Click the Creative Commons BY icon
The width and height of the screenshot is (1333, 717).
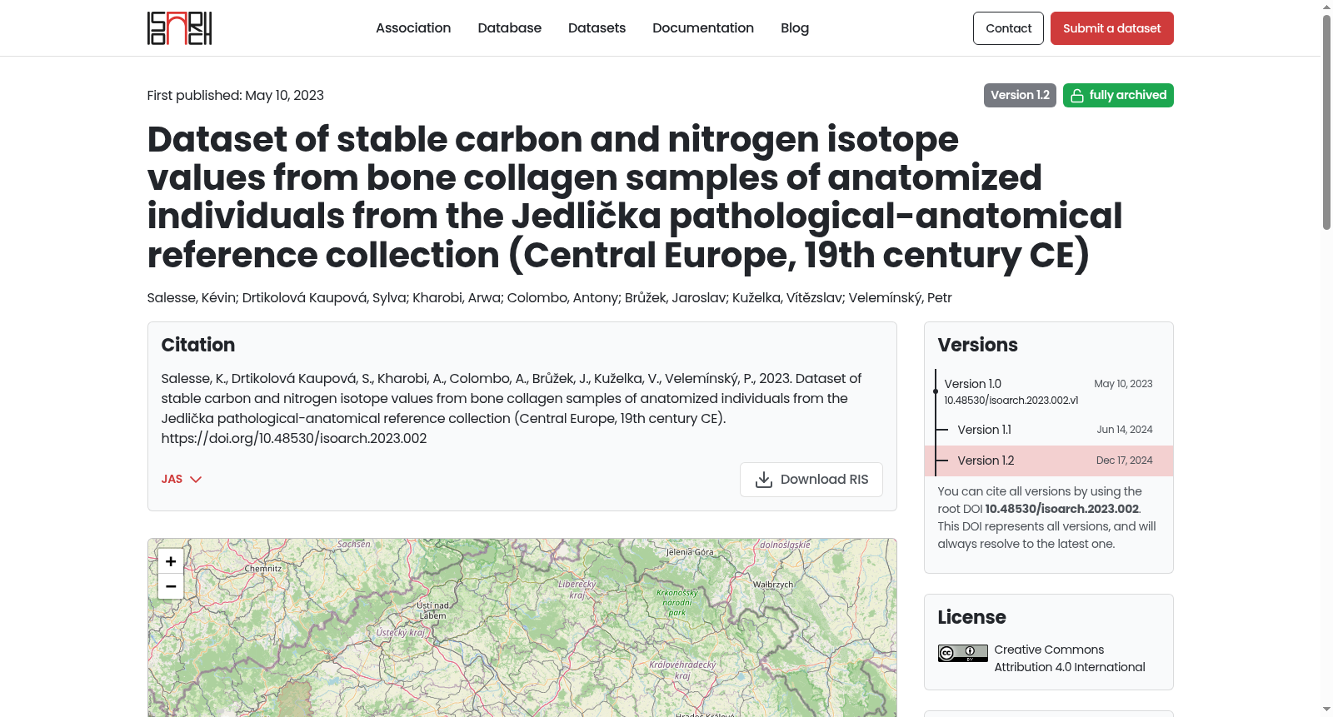point(963,654)
